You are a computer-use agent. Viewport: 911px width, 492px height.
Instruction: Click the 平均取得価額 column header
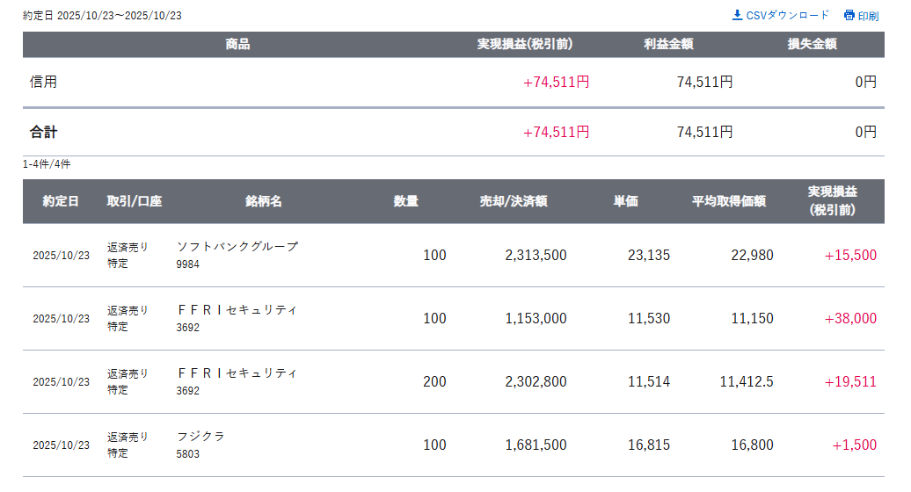point(728,201)
